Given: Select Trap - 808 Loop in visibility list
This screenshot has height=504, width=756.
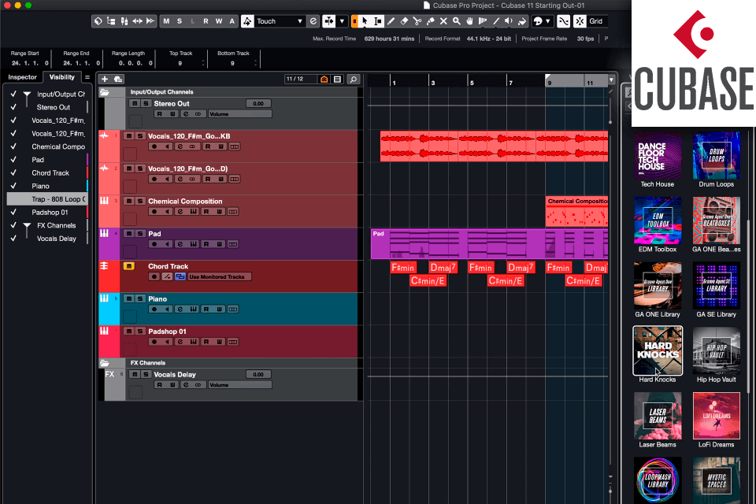Looking at the screenshot, I should pyautogui.click(x=47, y=198).
